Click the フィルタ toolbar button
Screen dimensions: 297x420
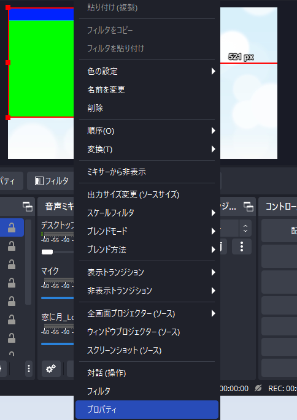(52, 181)
